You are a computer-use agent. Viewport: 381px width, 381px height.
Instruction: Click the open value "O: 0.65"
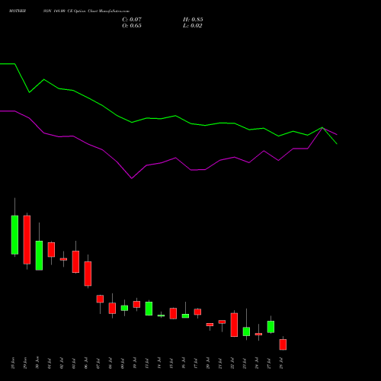[132, 25]
